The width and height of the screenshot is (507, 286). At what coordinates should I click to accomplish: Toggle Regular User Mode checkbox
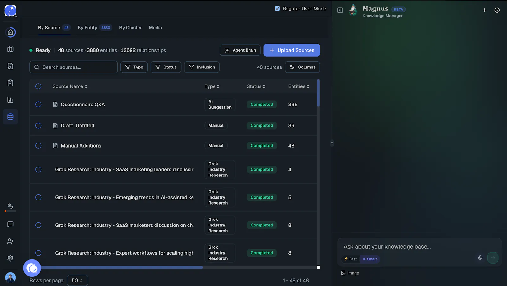278,9
